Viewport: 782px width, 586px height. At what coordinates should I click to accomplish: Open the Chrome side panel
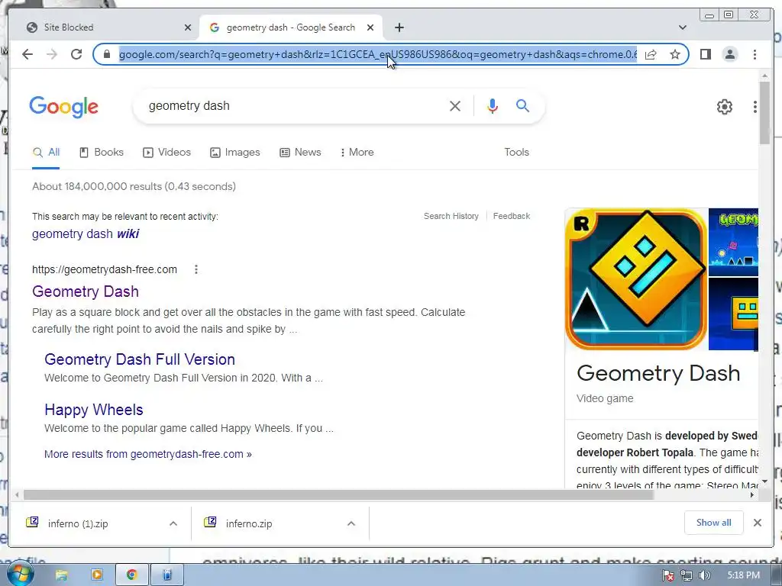pyautogui.click(x=705, y=54)
